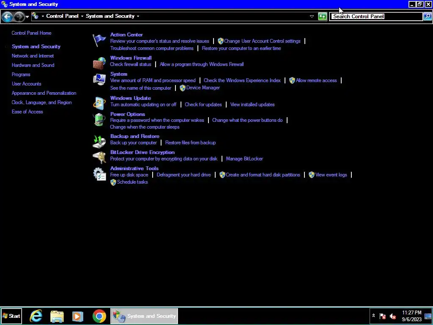Select Defragment your hard drive
433x325 pixels.
(184, 175)
